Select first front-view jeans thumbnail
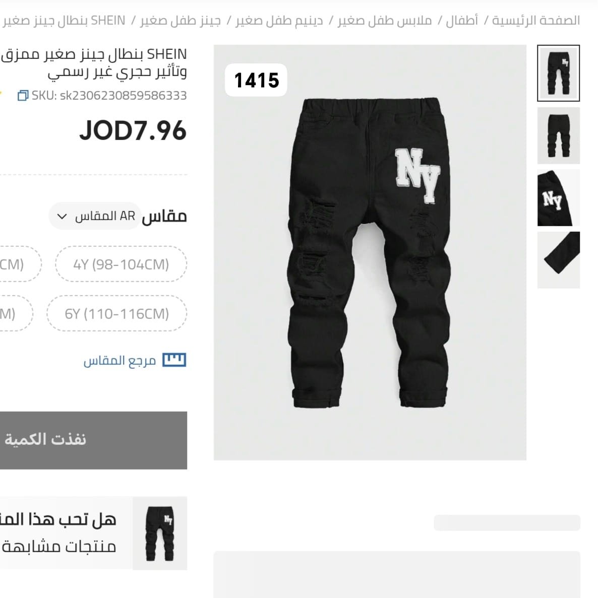 point(558,73)
